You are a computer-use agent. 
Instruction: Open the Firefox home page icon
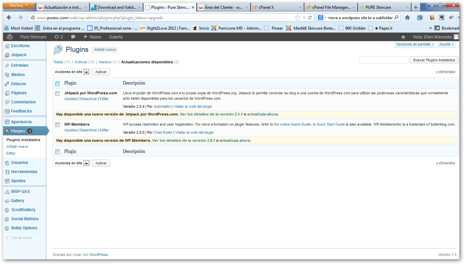407,18
